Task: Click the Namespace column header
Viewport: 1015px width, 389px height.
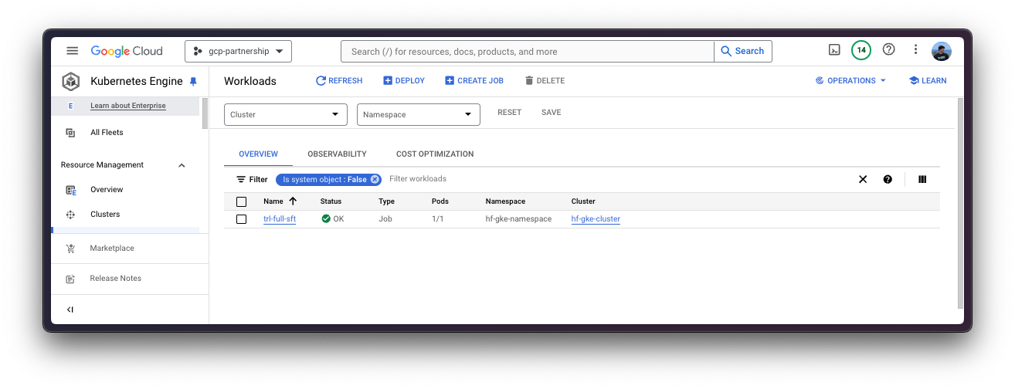Action: pos(505,201)
